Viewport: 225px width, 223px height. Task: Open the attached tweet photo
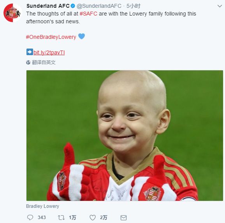pos(125,135)
